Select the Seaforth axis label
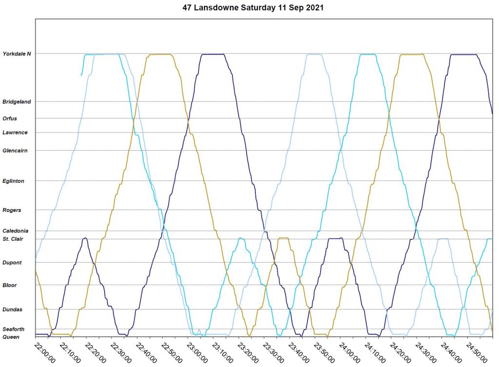Screen dimensions: 499x367 pos(13,329)
